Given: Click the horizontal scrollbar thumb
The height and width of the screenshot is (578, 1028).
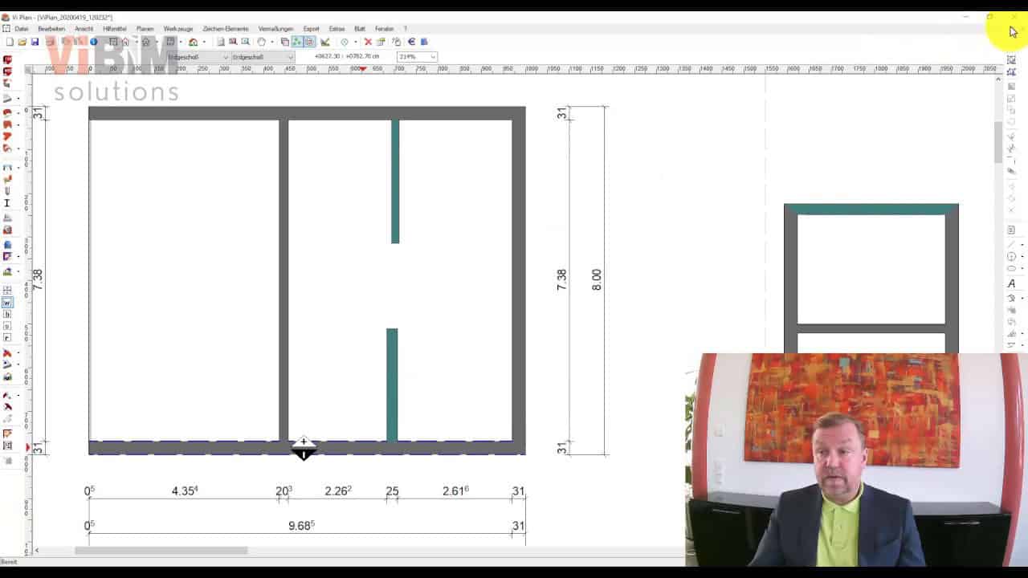Looking at the screenshot, I should coord(161,551).
